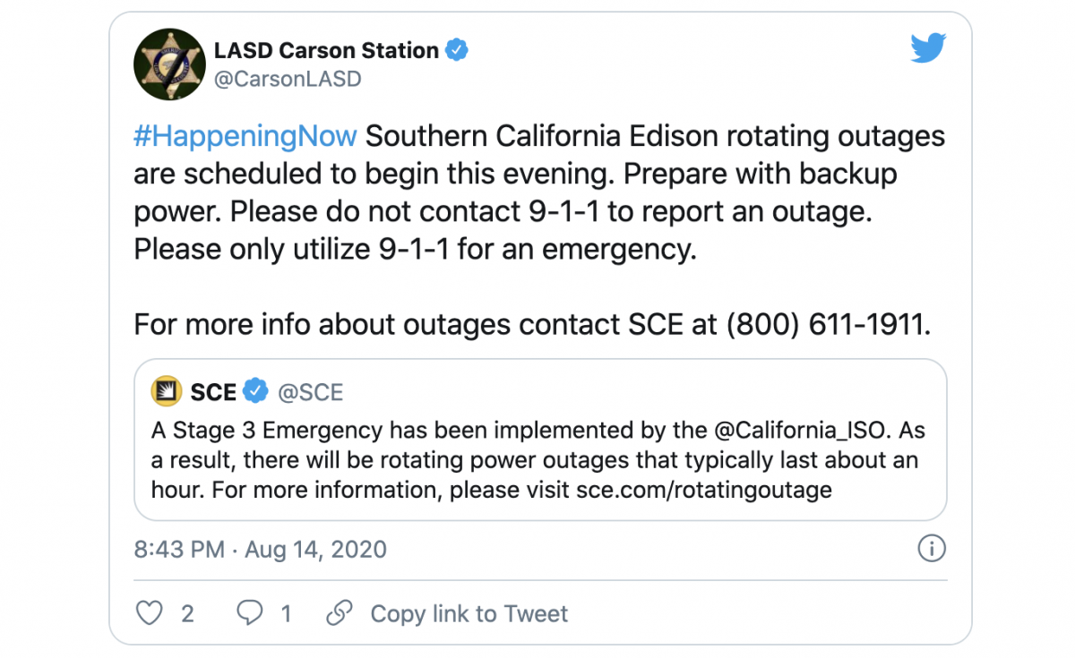The image size is (1075, 658).
Task: Click the reply speech bubble icon
Action: 249,613
